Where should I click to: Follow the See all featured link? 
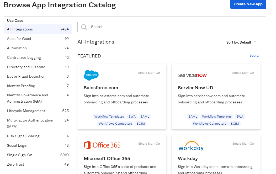(255, 55)
